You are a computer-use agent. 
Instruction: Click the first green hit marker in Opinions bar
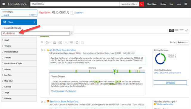(x=76, y=71)
